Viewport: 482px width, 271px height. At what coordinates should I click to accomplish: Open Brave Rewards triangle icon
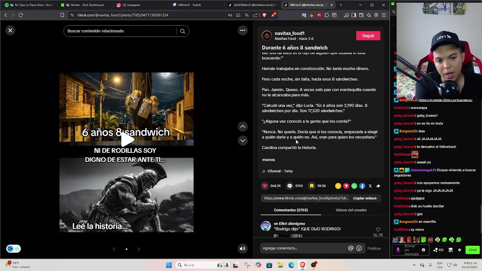click(x=273, y=15)
